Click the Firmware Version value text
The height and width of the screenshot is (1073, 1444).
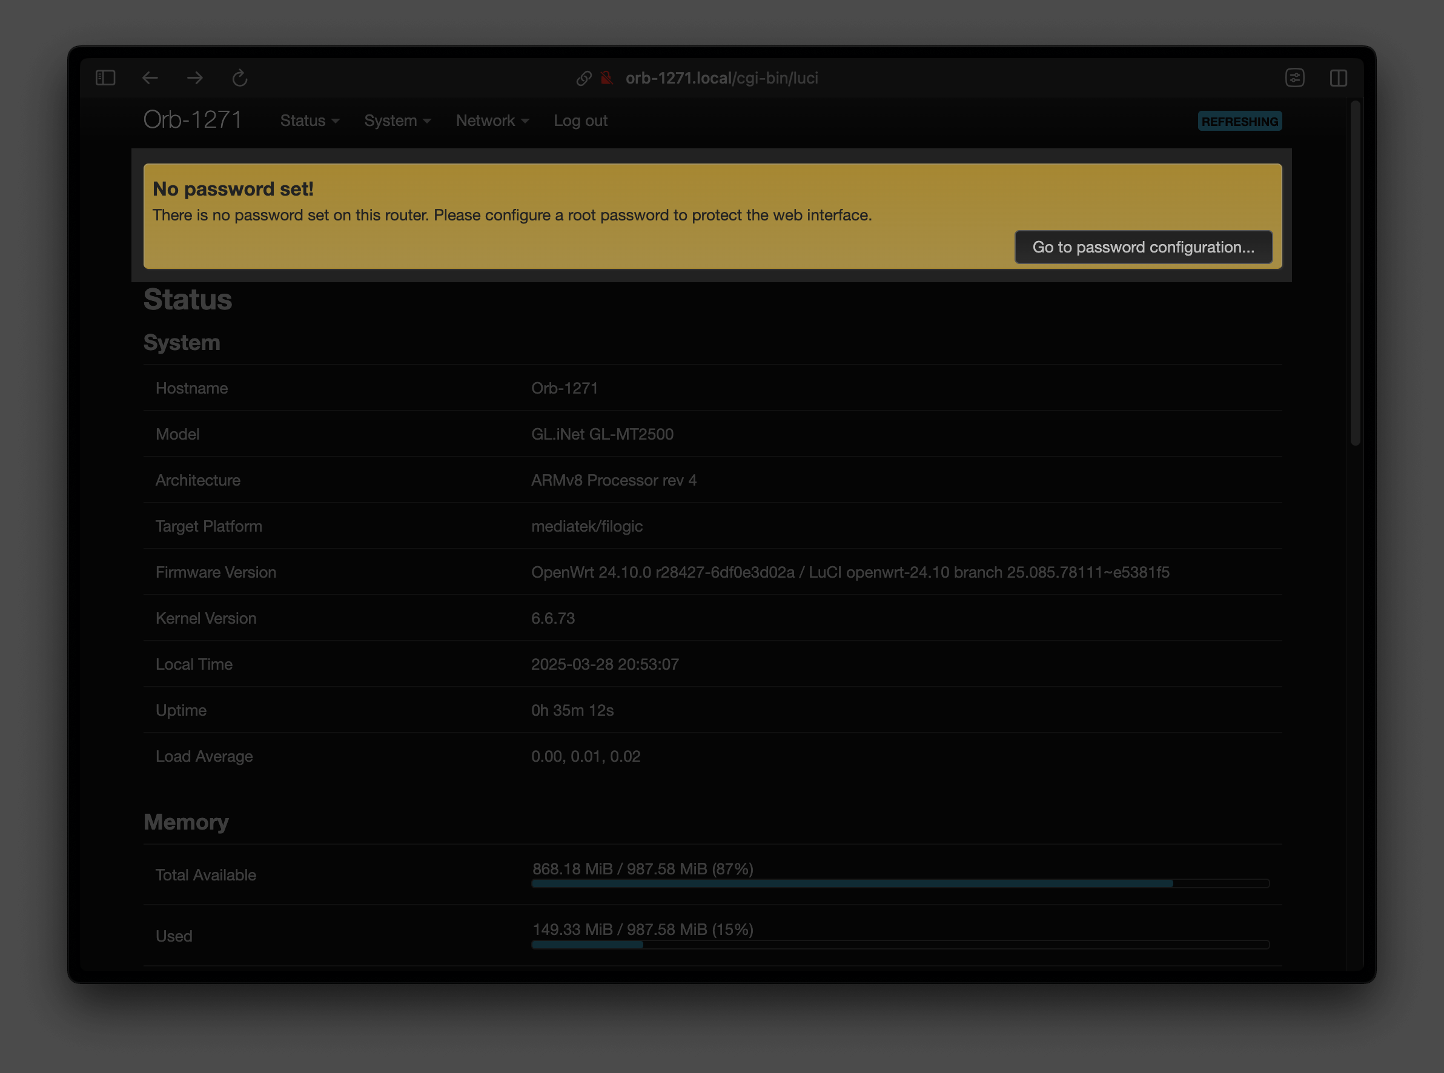[850, 572]
